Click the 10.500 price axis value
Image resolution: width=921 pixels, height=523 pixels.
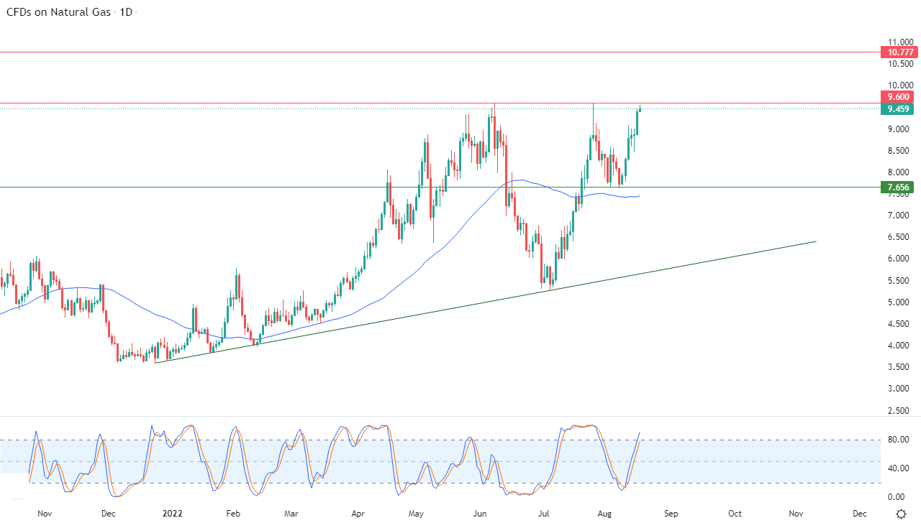900,64
